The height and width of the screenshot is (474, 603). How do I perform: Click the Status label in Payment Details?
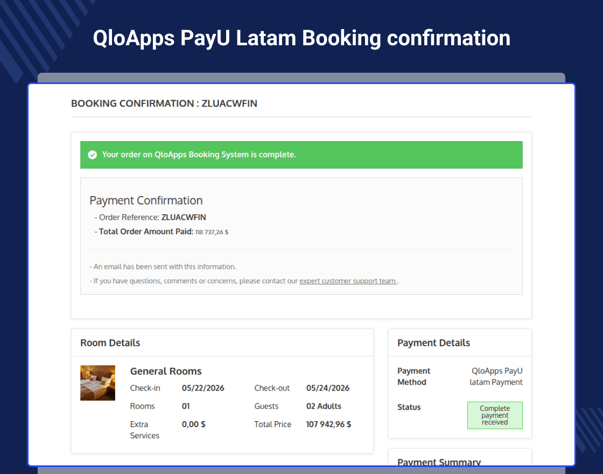409,407
